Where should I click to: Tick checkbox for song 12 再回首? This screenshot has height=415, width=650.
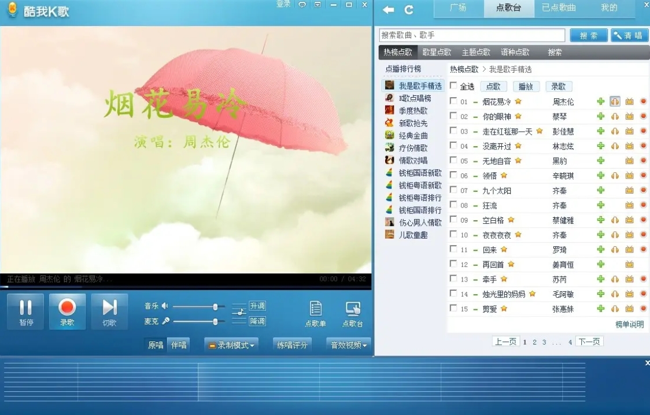point(453,264)
